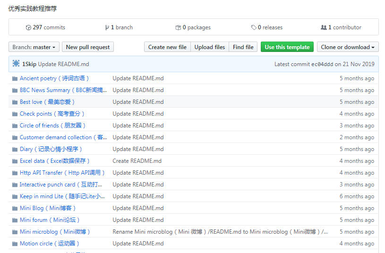Open the Excel data folder
The height and width of the screenshot is (253, 385).
point(54,161)
